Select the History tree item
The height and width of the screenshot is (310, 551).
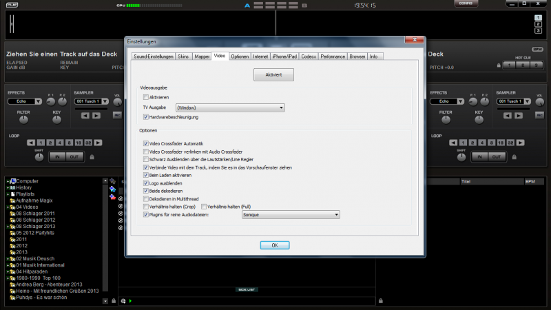click(x=24, y=187)
